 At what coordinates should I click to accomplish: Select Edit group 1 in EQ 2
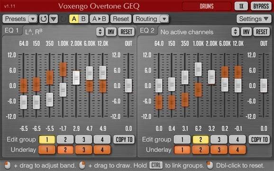[182, 140]
